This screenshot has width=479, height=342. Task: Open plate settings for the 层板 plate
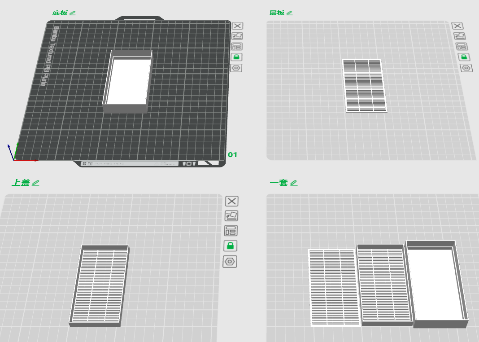pyautogui.click(x=466, y=68)
